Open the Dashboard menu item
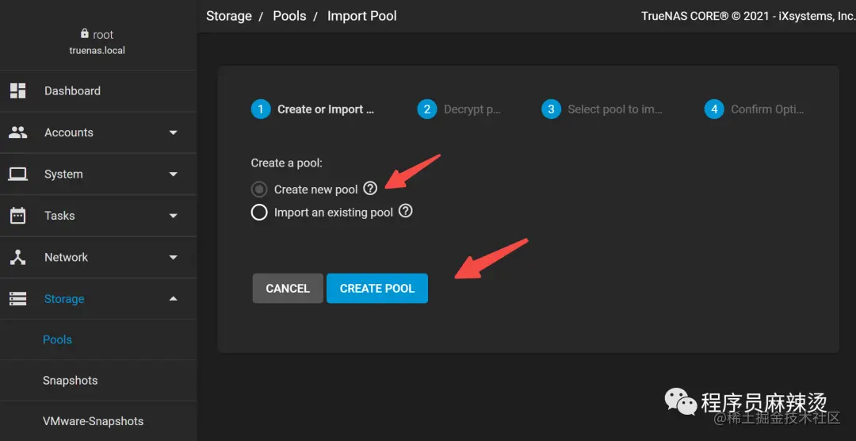Screen dimensions: 856x441 click(x=98, y=90)
